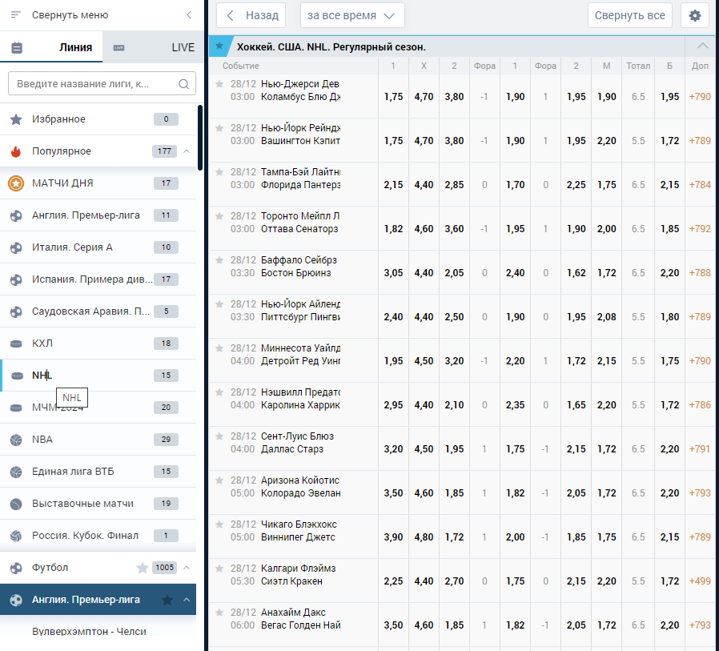Click the Единая лига ВТБ basketball icon
The height and width of the screenshot is (651, 719).
pos(16,472)
